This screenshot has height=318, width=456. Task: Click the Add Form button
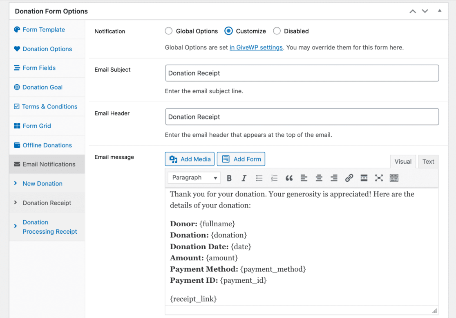click(x=241, y=159)
